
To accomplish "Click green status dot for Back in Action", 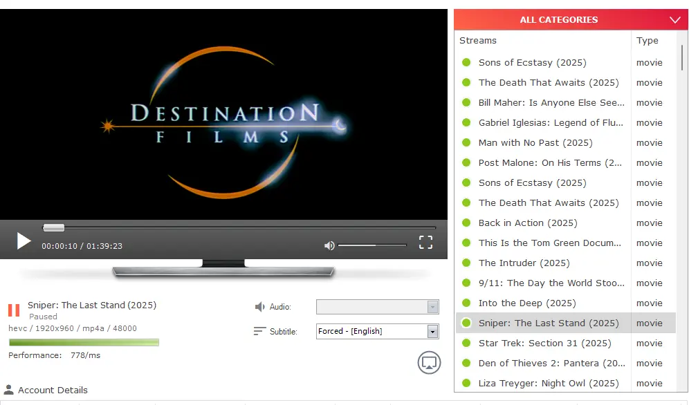I will pyautogui.click(x=466, y=223).
